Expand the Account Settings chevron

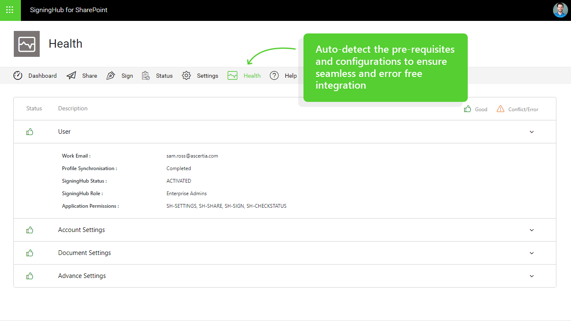coord(532,230)
